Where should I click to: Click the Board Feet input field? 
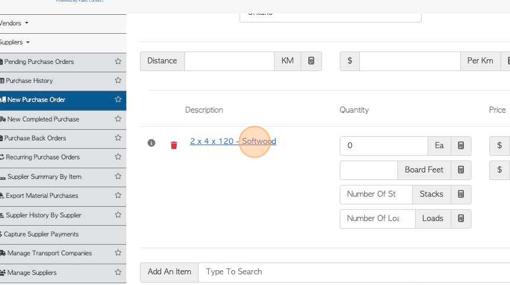coord(369,170)
